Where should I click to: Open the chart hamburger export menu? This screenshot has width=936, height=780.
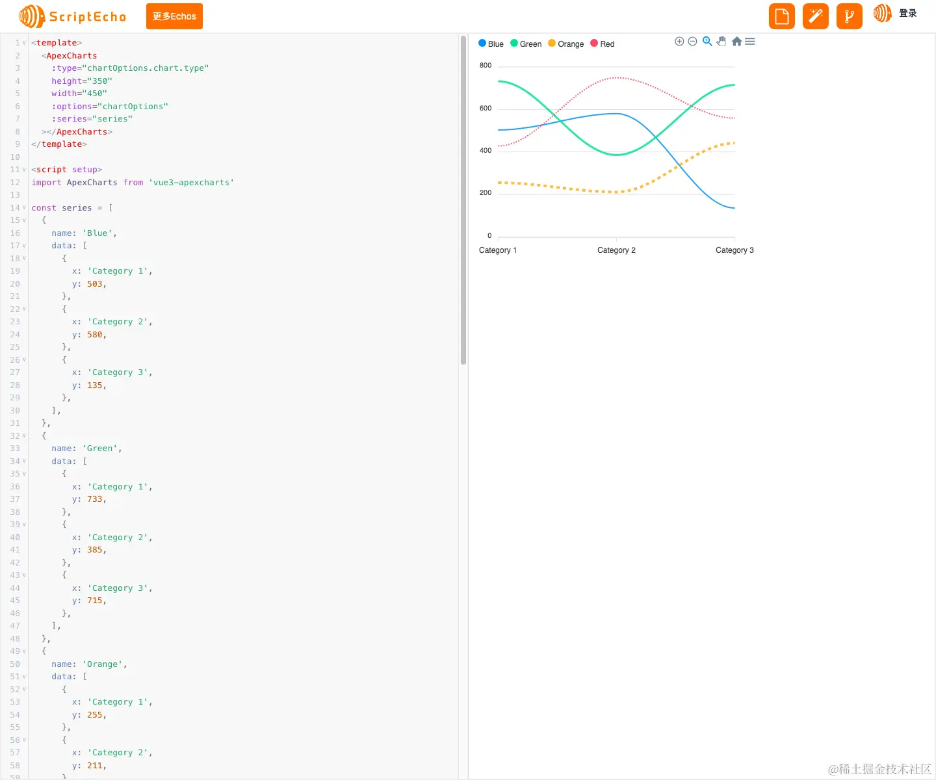750,42
